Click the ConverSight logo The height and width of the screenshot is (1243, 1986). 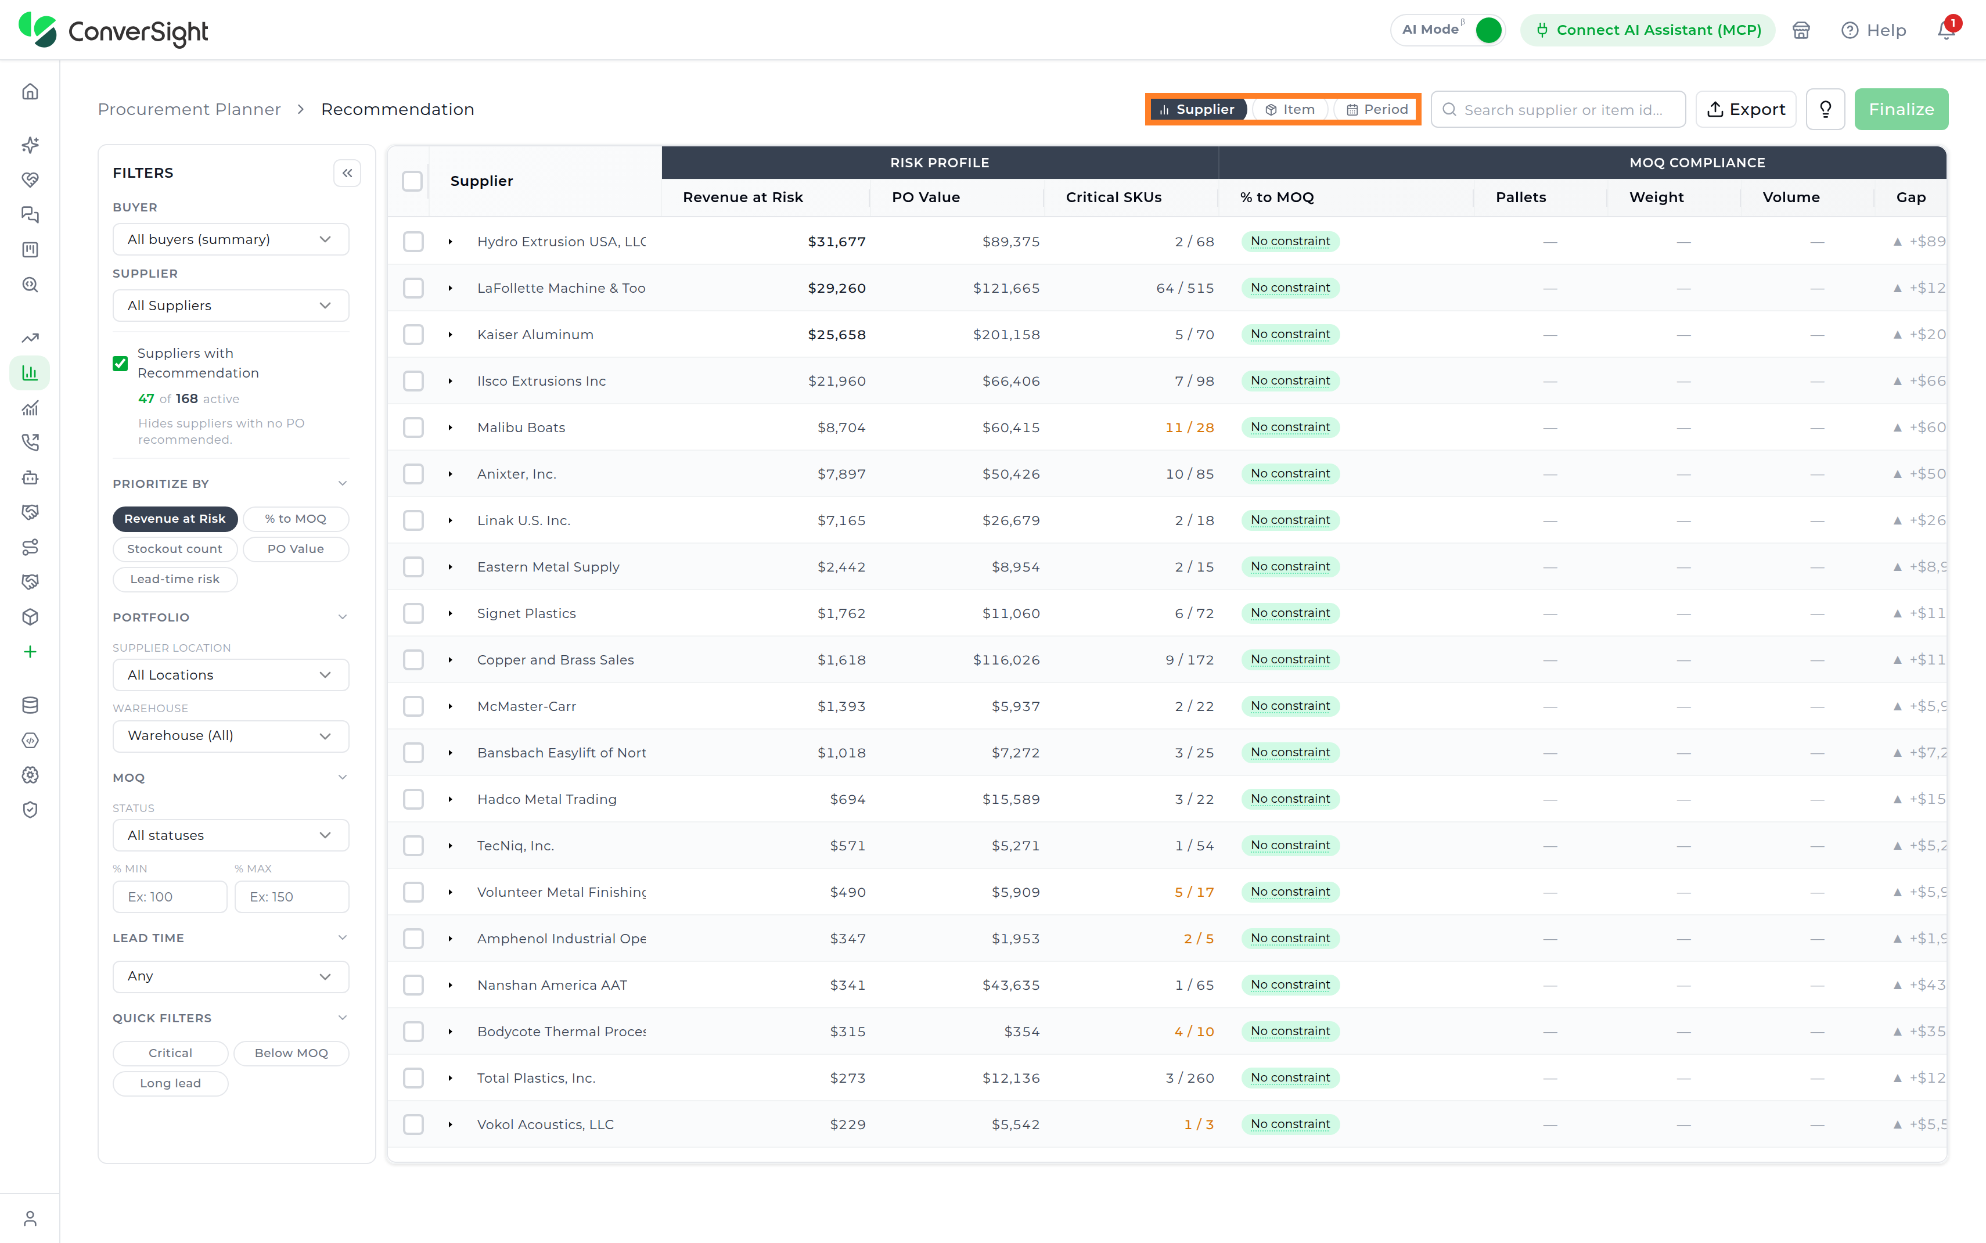113,30
